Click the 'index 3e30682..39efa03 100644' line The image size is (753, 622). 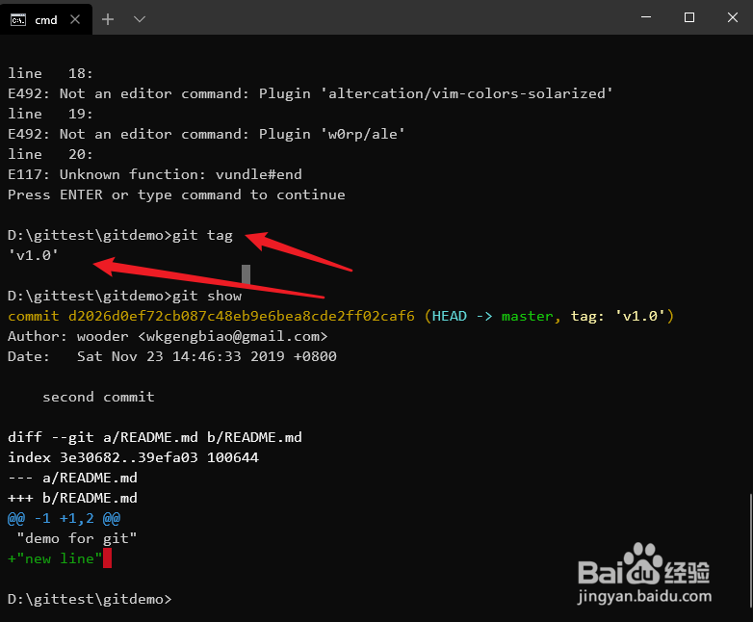coord(133,457)
